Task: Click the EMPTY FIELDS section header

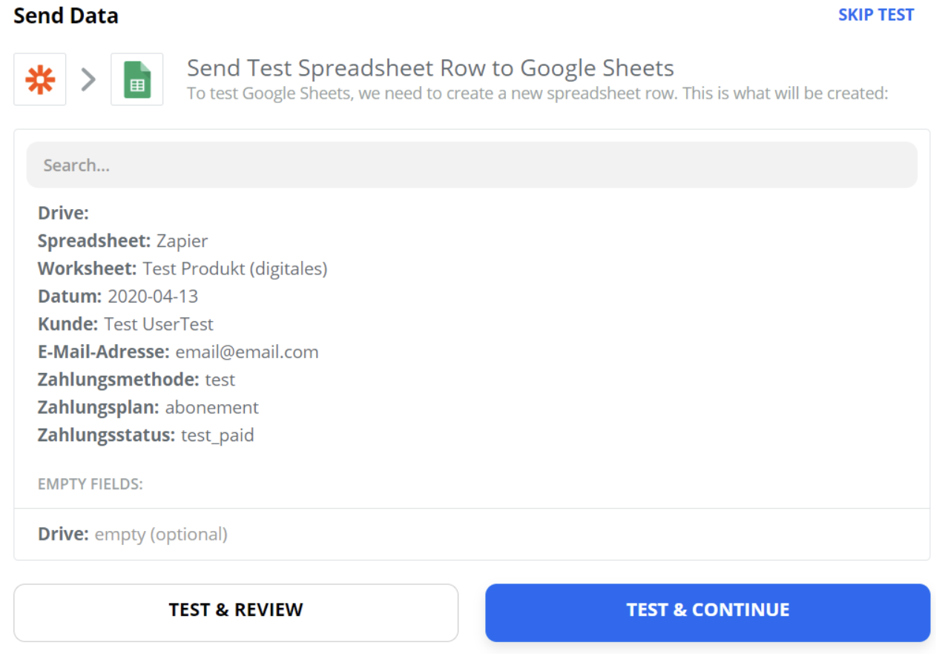Action: pos(90,484)
